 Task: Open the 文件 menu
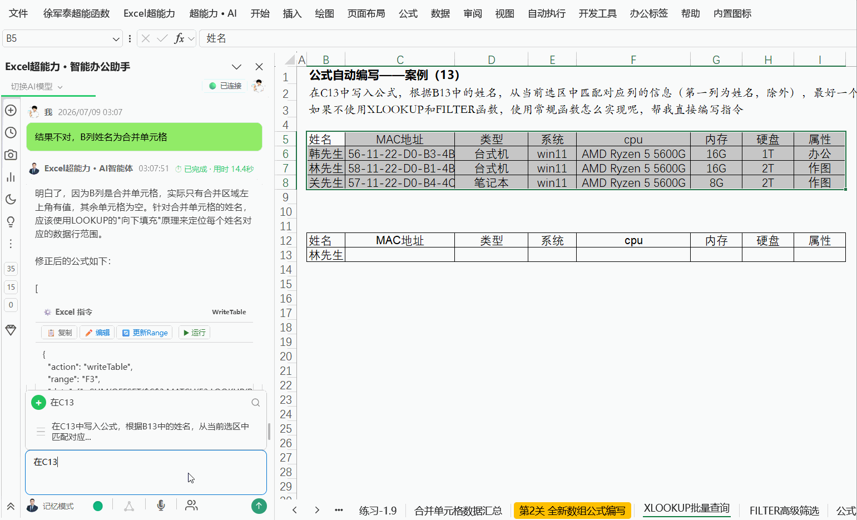pos(18,13)
